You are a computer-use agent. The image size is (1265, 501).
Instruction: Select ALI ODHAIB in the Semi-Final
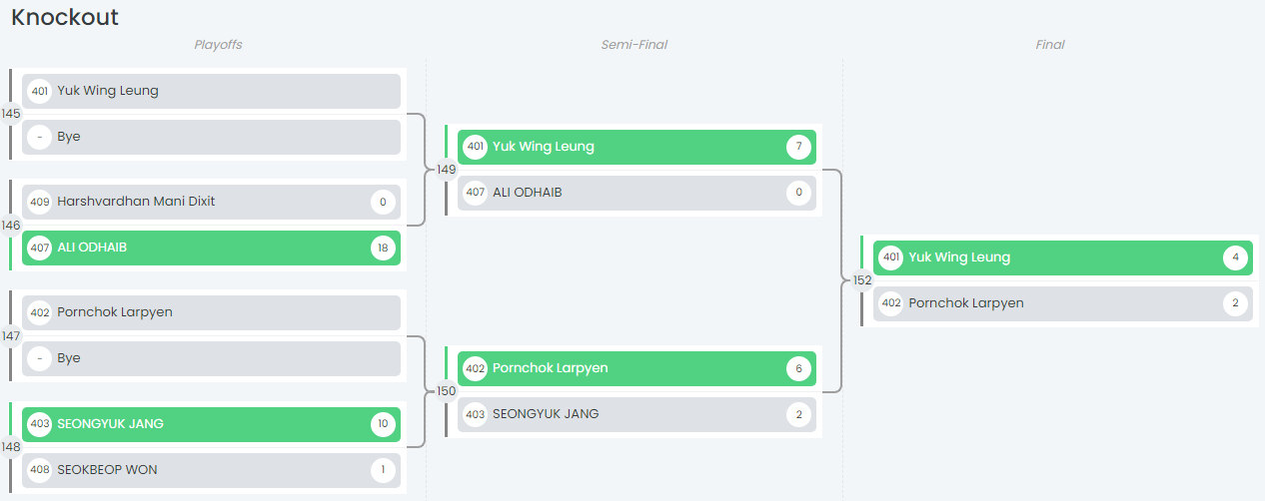click(528, 192)
